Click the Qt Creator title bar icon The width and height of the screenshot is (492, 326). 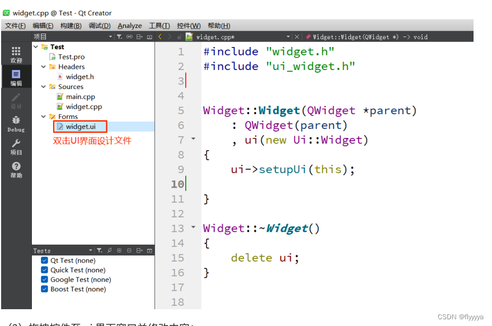(x=6, y=13)
